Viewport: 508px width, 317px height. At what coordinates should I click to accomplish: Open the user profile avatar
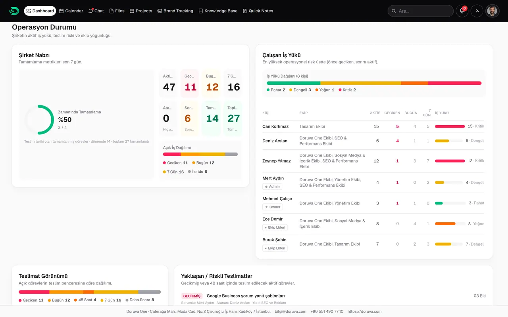click(492, 11)
